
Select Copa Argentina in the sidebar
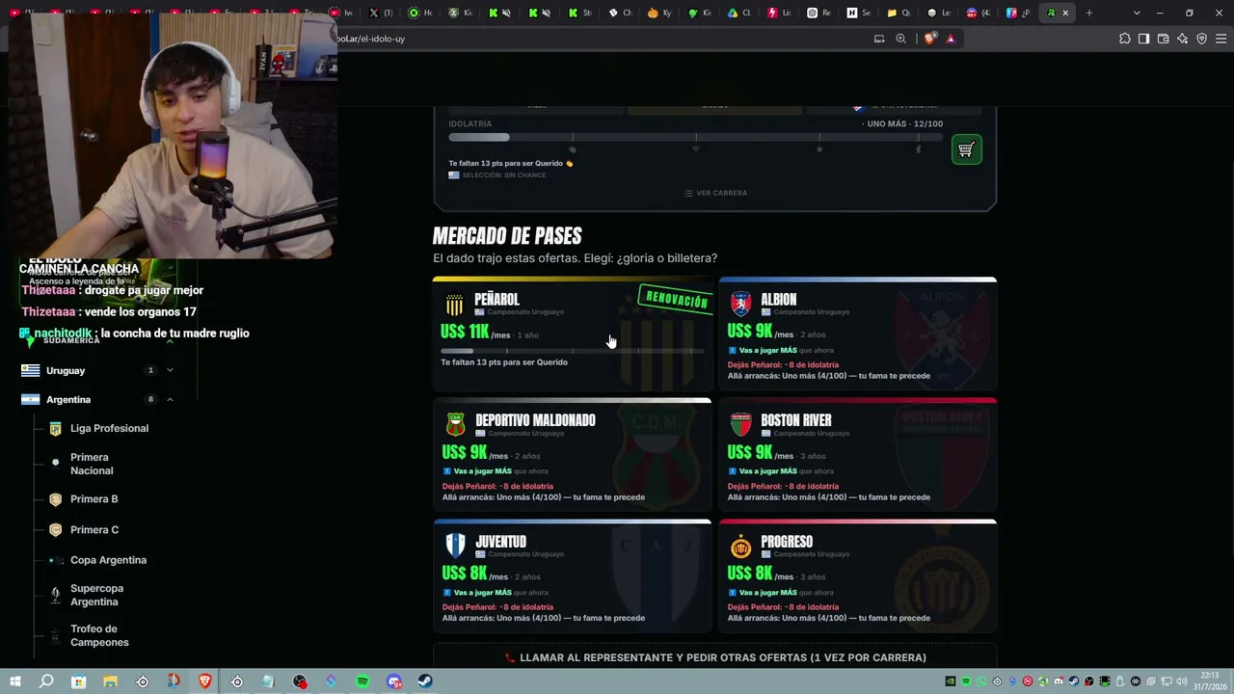coord(108,560)
